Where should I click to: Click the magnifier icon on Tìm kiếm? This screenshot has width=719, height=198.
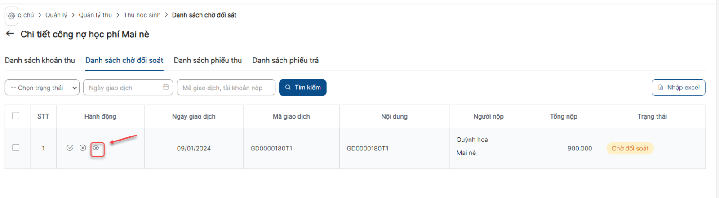(288, 88)
